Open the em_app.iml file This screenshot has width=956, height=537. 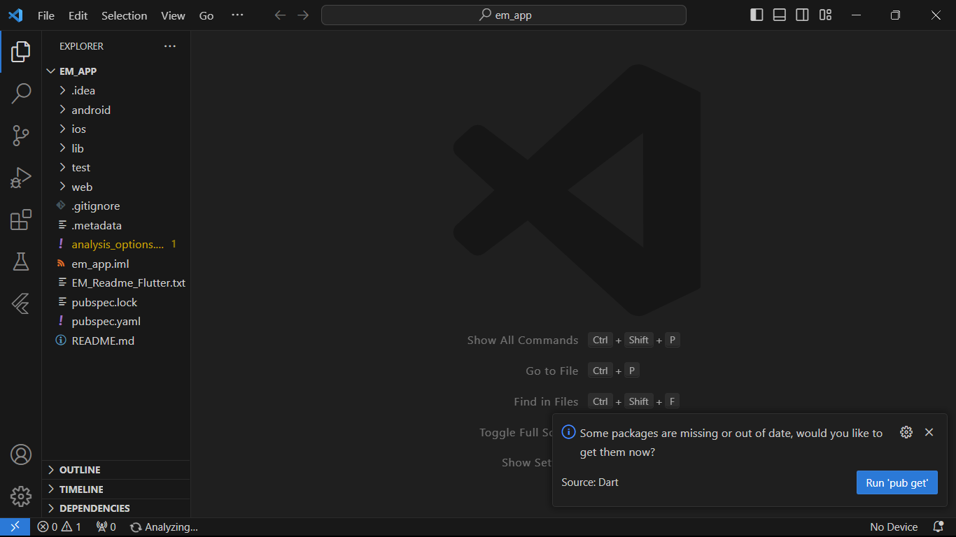pos(116,264)
